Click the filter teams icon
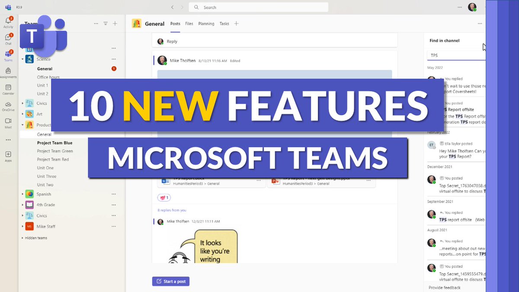519x292 pixels. 106,24
